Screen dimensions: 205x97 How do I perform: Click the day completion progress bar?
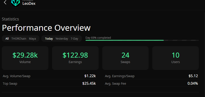coord(142,40)
